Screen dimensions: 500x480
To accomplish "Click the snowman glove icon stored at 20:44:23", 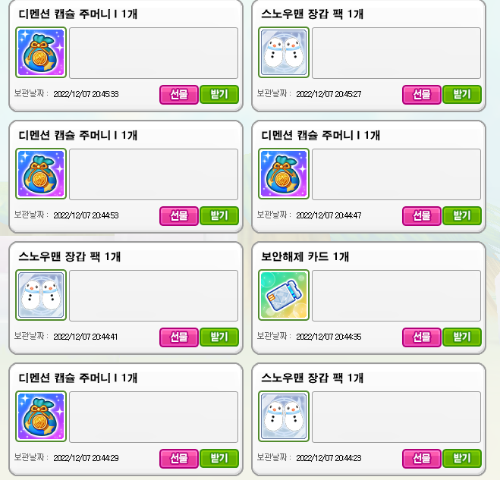I will click(284, 416).
